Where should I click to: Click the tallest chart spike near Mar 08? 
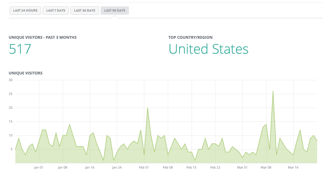click(273, 91)
